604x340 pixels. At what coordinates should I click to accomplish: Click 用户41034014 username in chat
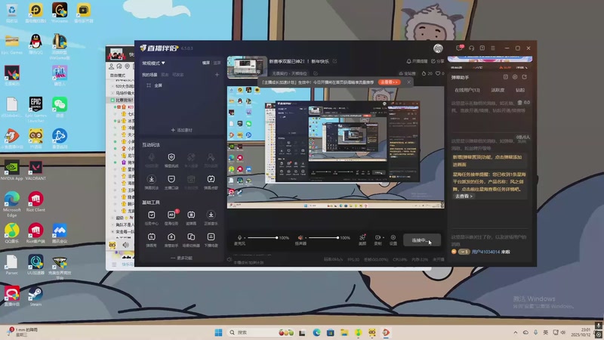(x=485, y=252)
